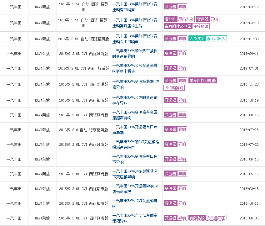Screen dimensions: 265x226
Task: Open the 变速箱有金属摩擦声异响 complaint
Action: 135,115
